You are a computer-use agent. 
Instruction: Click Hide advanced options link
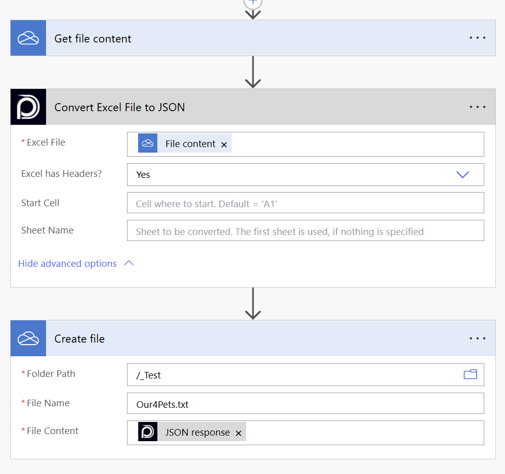(x=67, y=264)
